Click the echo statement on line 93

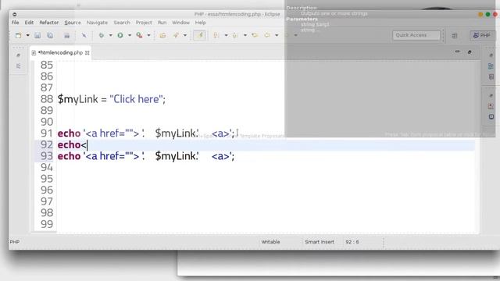(146, 156)
